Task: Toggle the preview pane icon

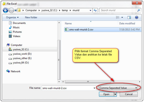Action: tap(129, 17)
